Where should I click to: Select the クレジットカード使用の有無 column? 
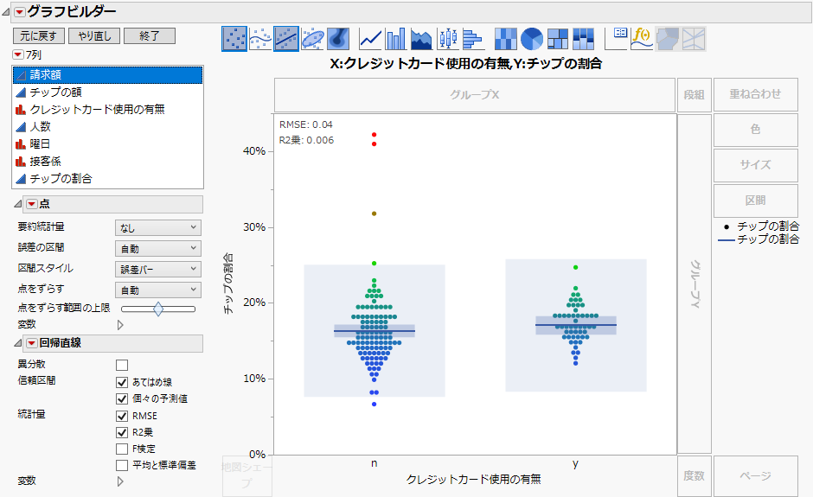pos(108,110)
